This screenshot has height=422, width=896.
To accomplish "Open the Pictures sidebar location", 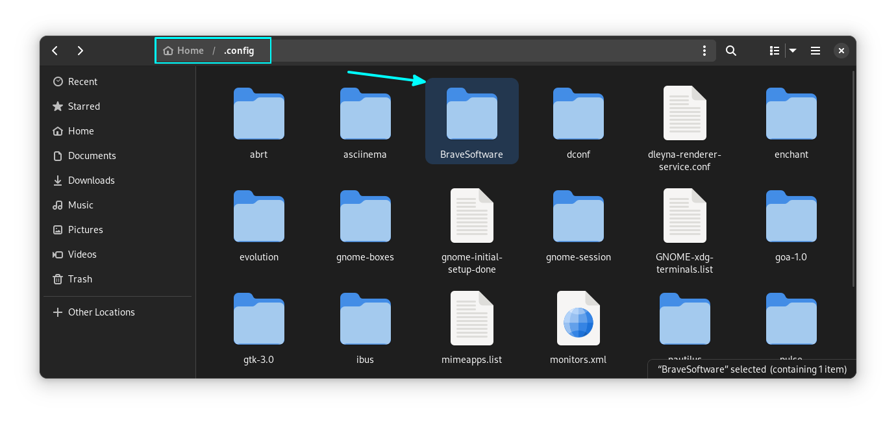I will [85, 229].
